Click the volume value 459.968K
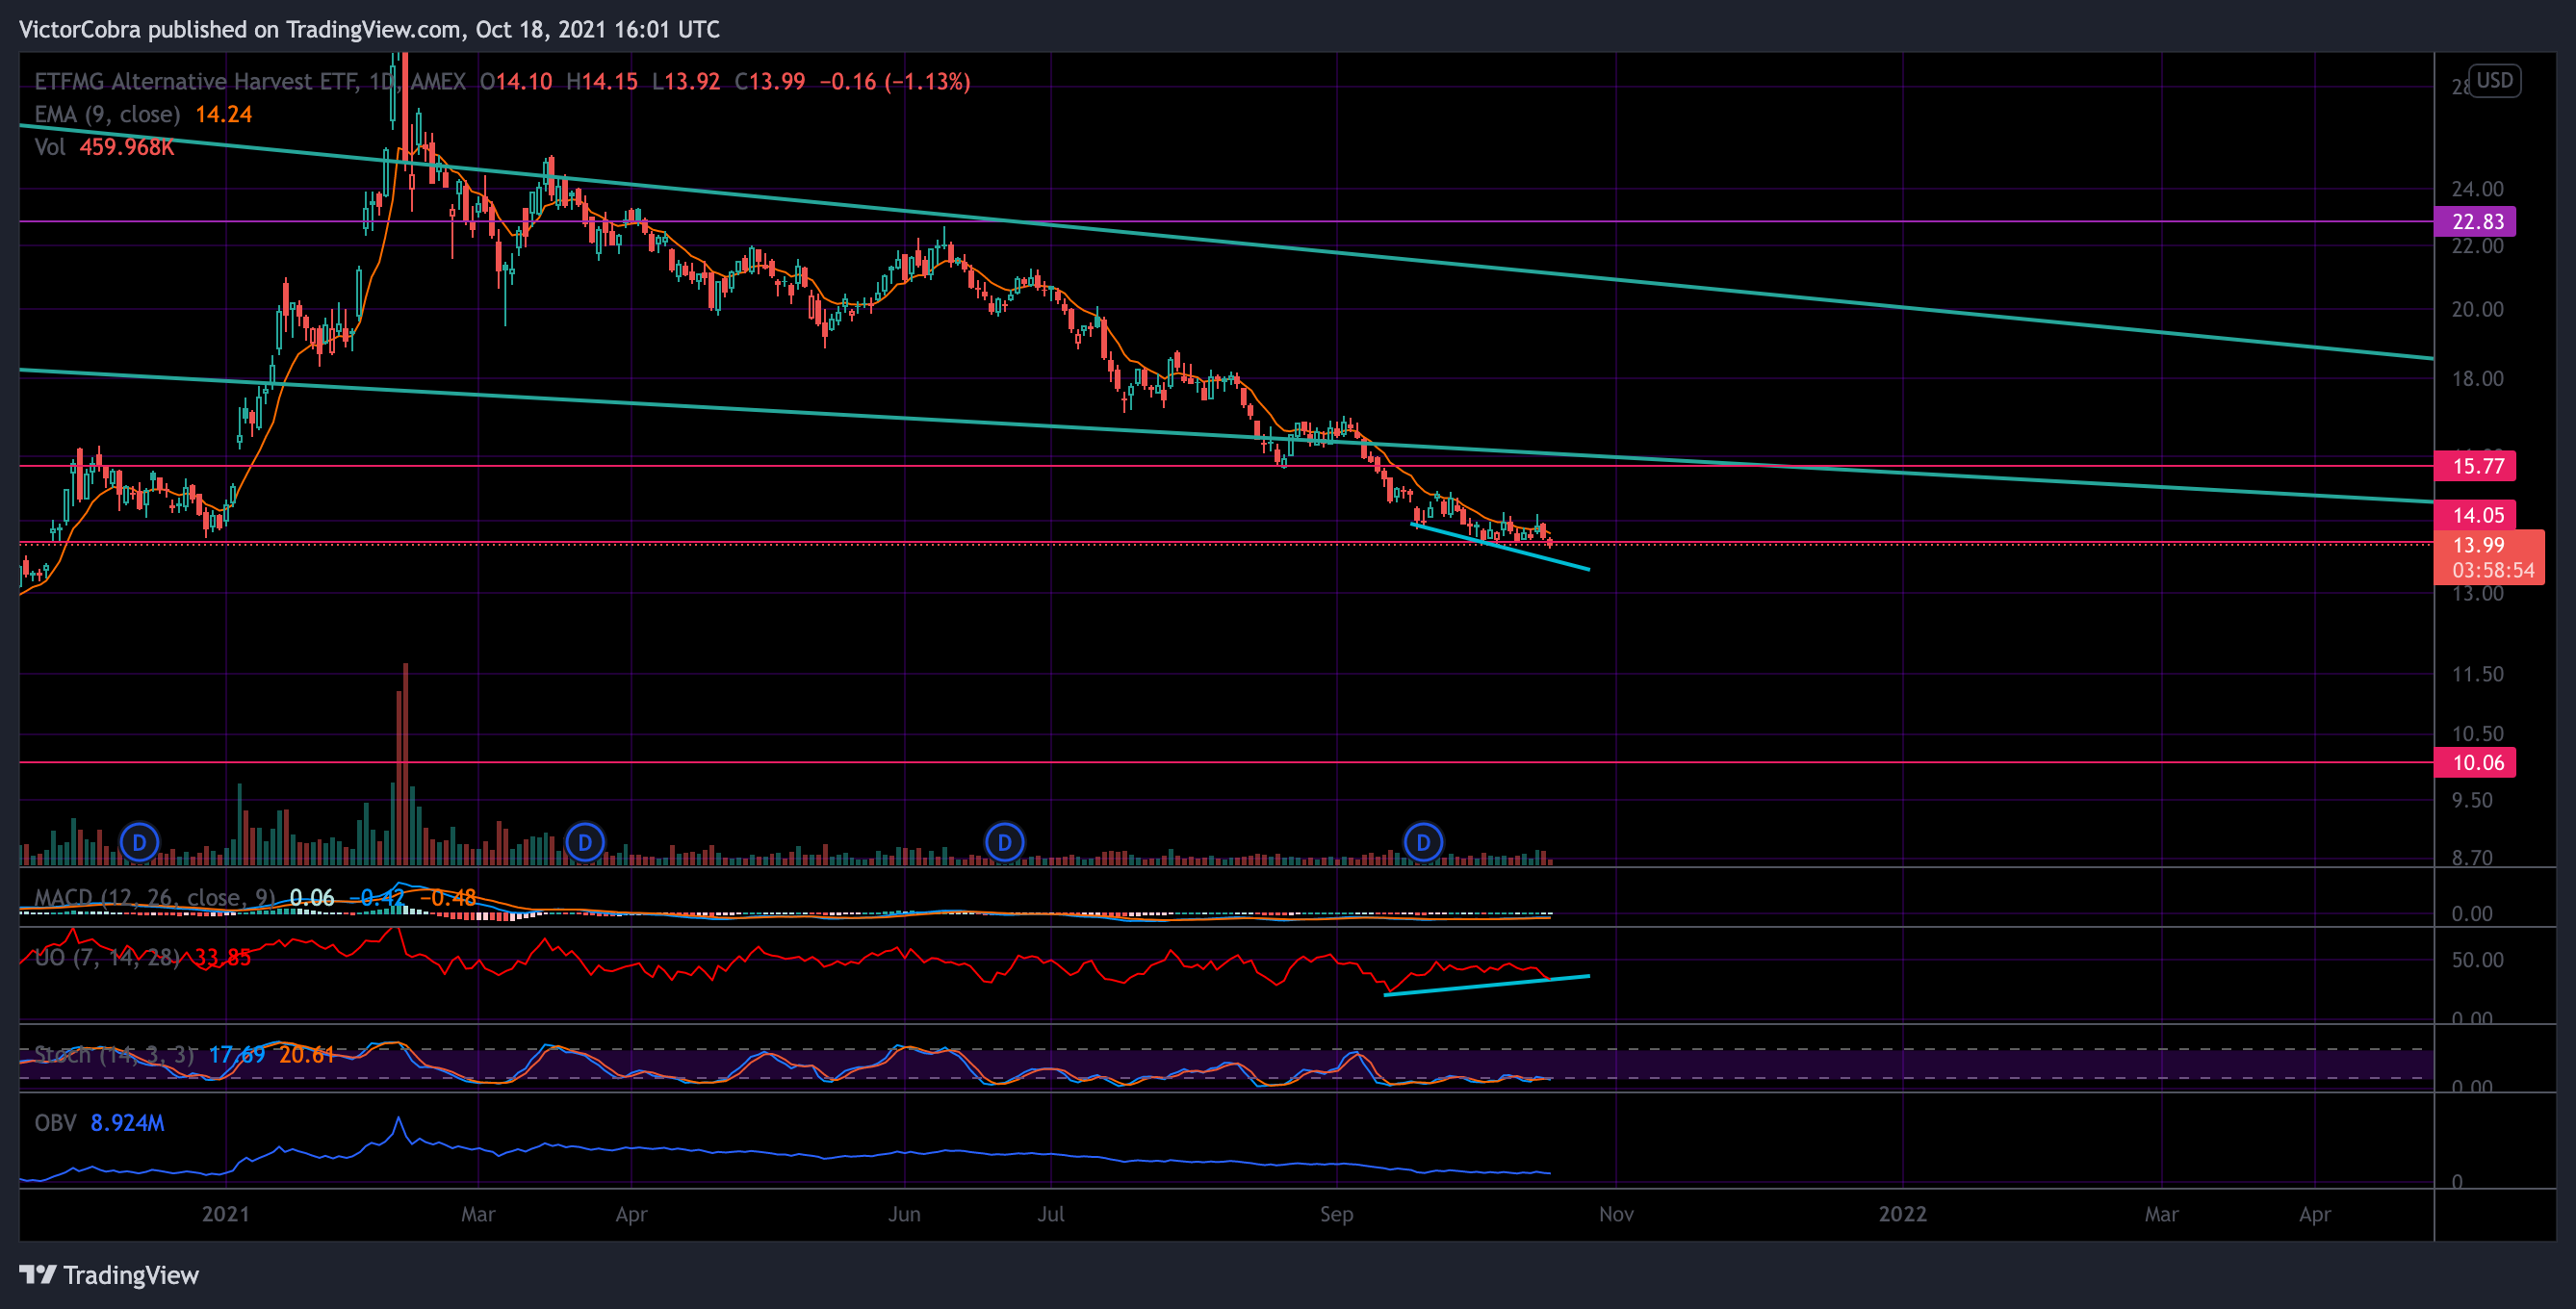This screenshot has height=1309, width=2576. [127, 147]
